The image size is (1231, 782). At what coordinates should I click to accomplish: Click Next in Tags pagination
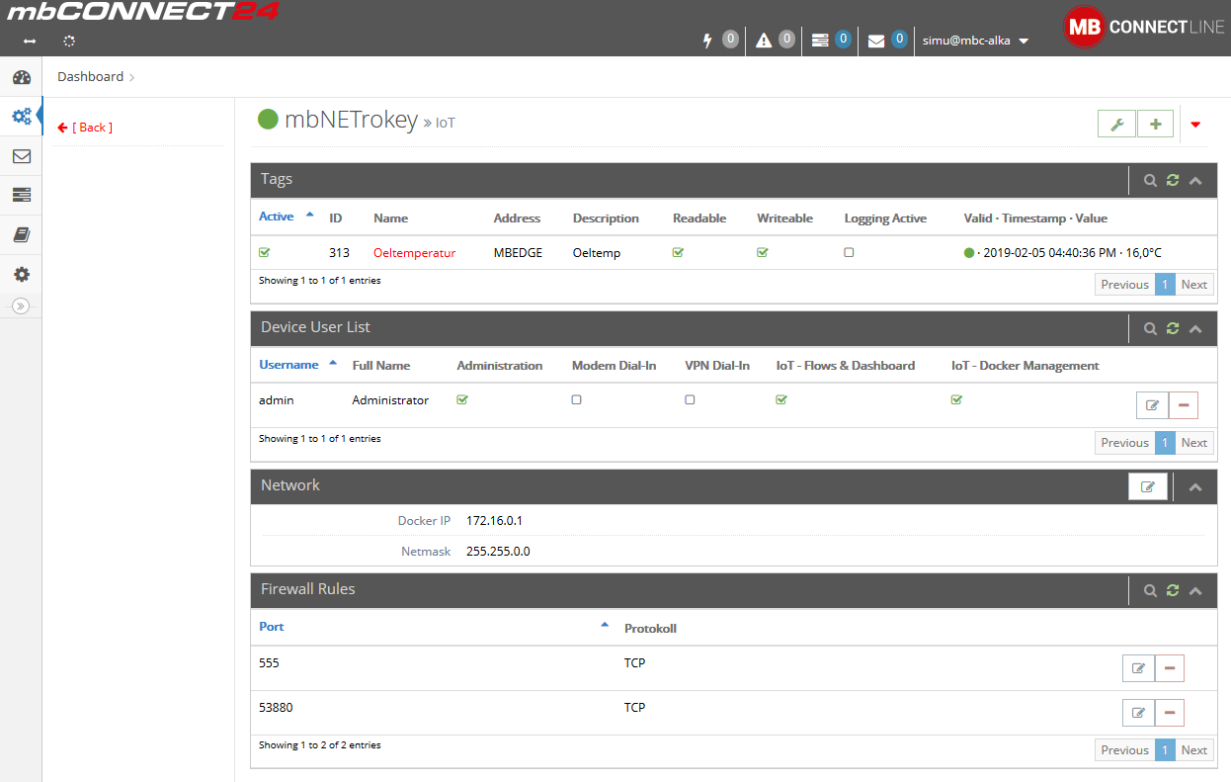click(x=1194, y=285)
